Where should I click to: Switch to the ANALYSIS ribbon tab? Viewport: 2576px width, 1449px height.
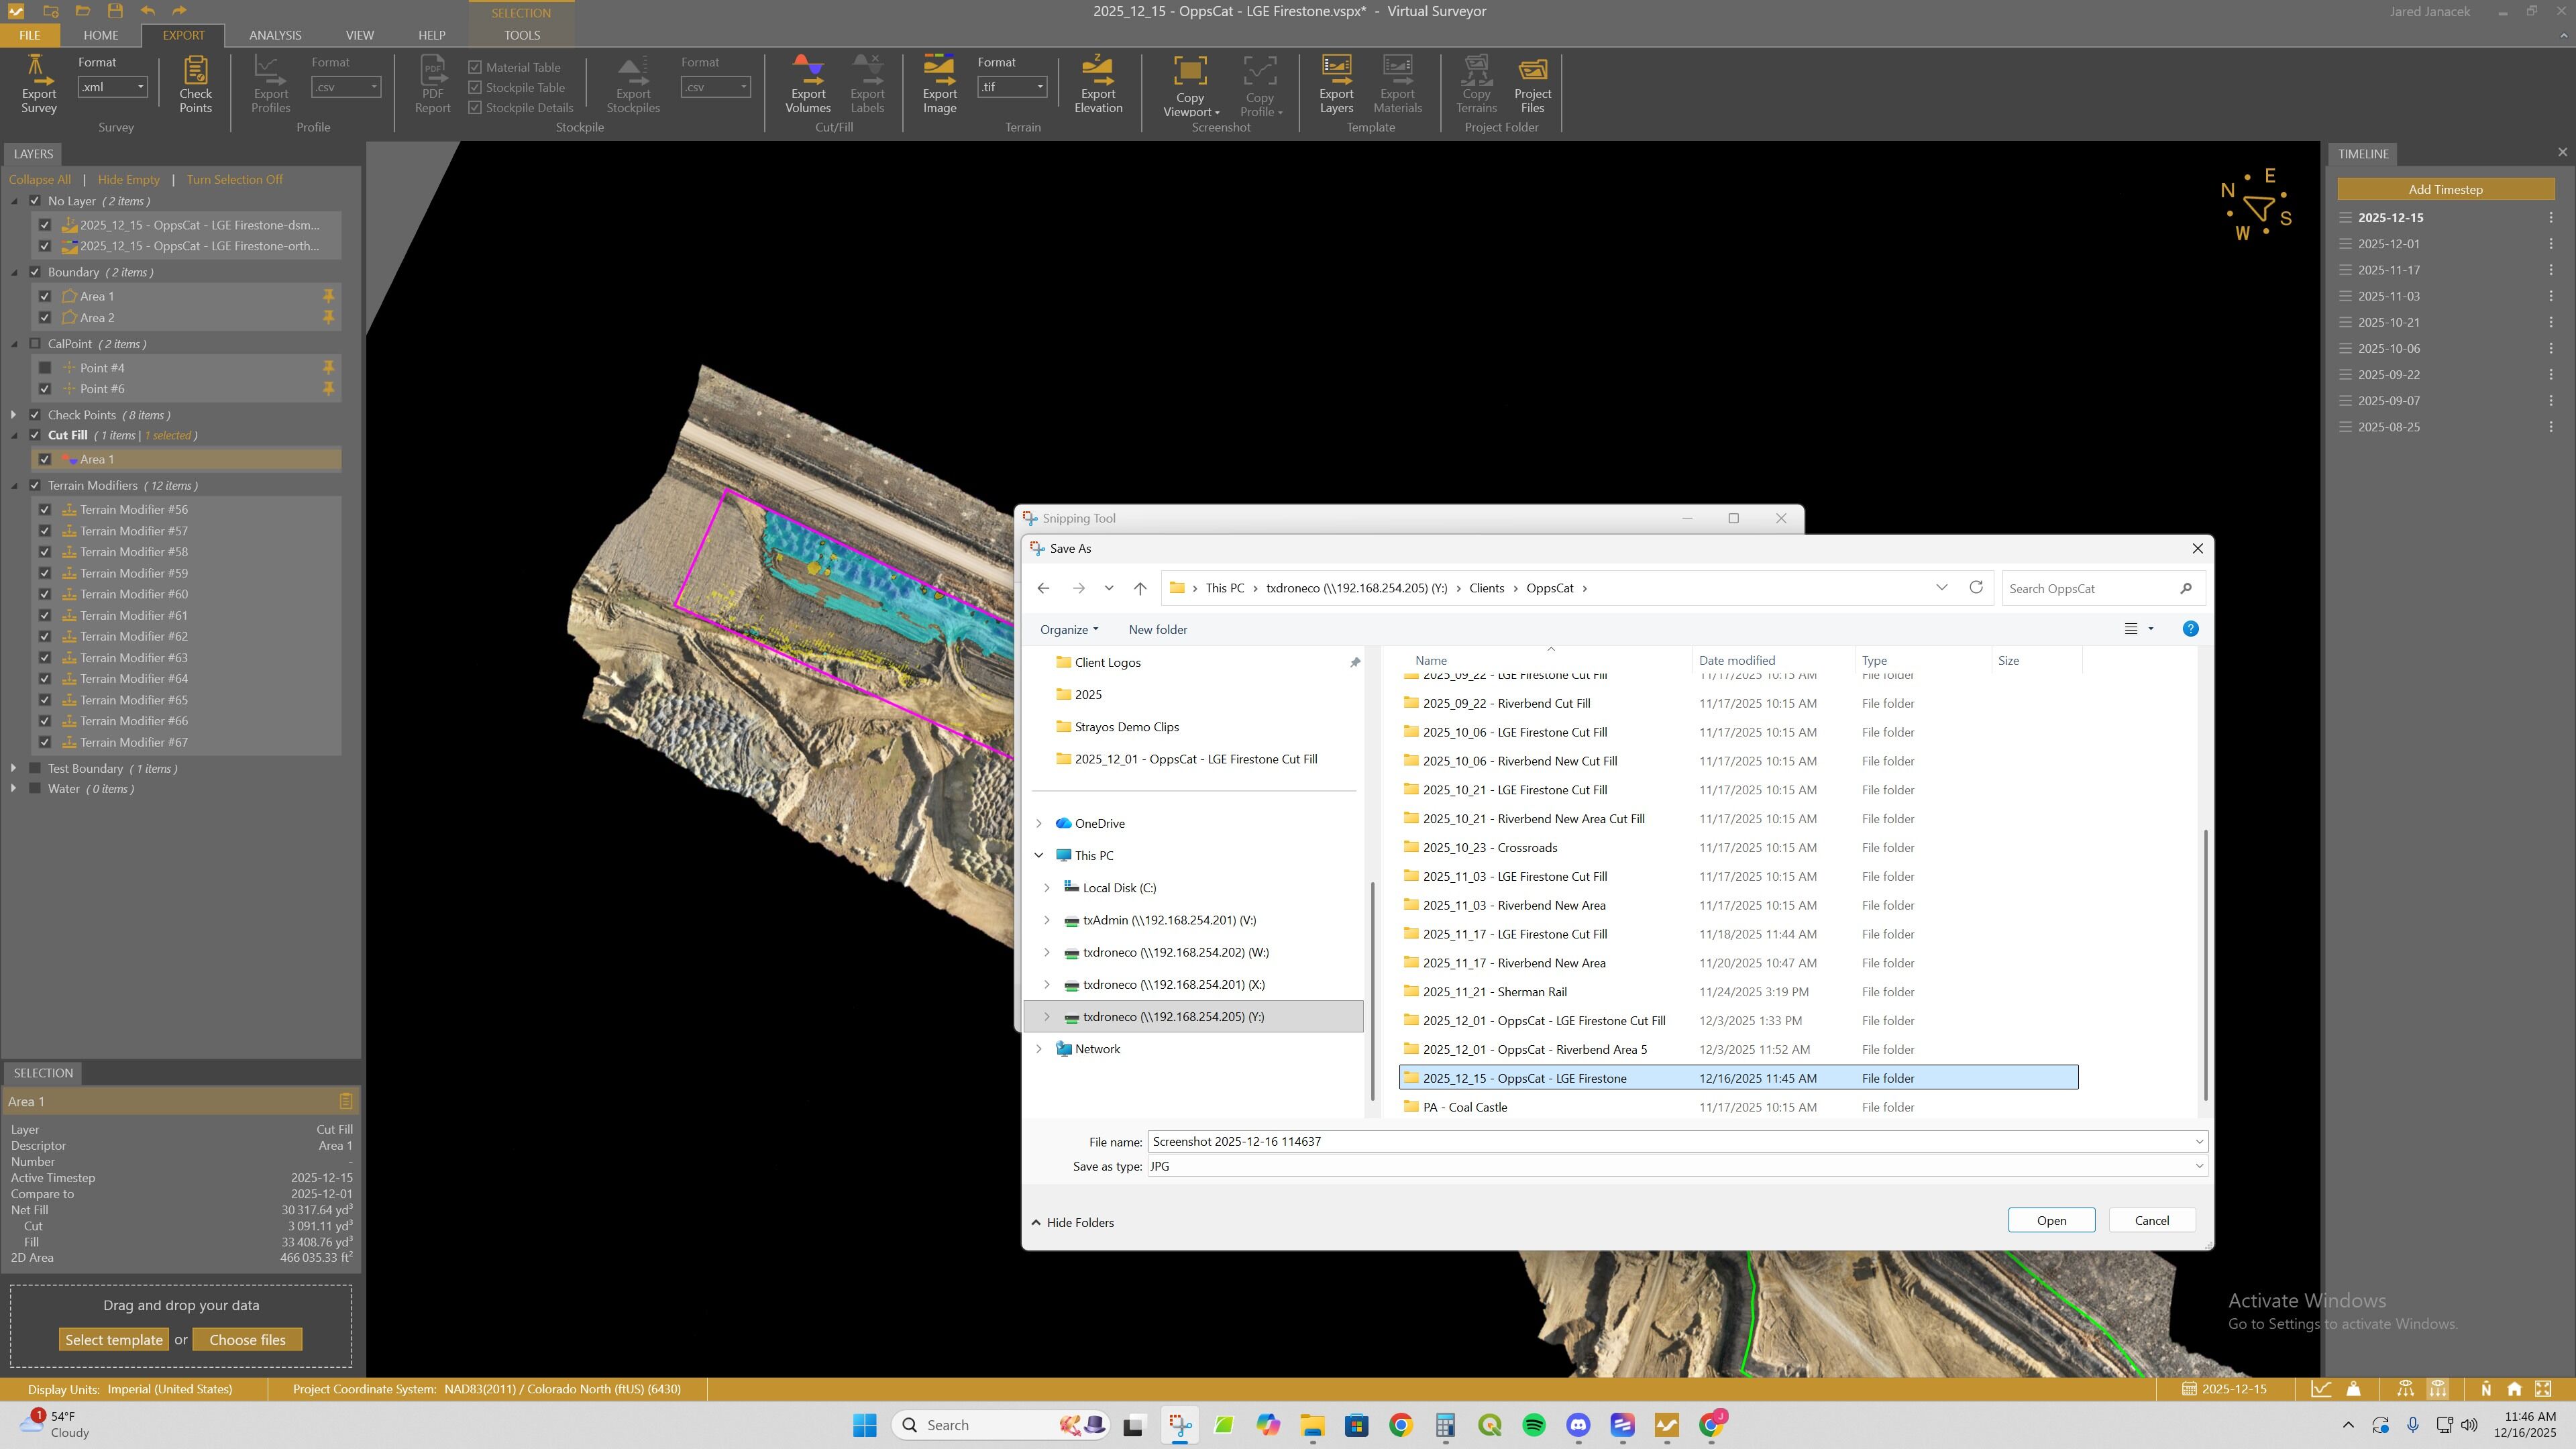tap(275, 35)
